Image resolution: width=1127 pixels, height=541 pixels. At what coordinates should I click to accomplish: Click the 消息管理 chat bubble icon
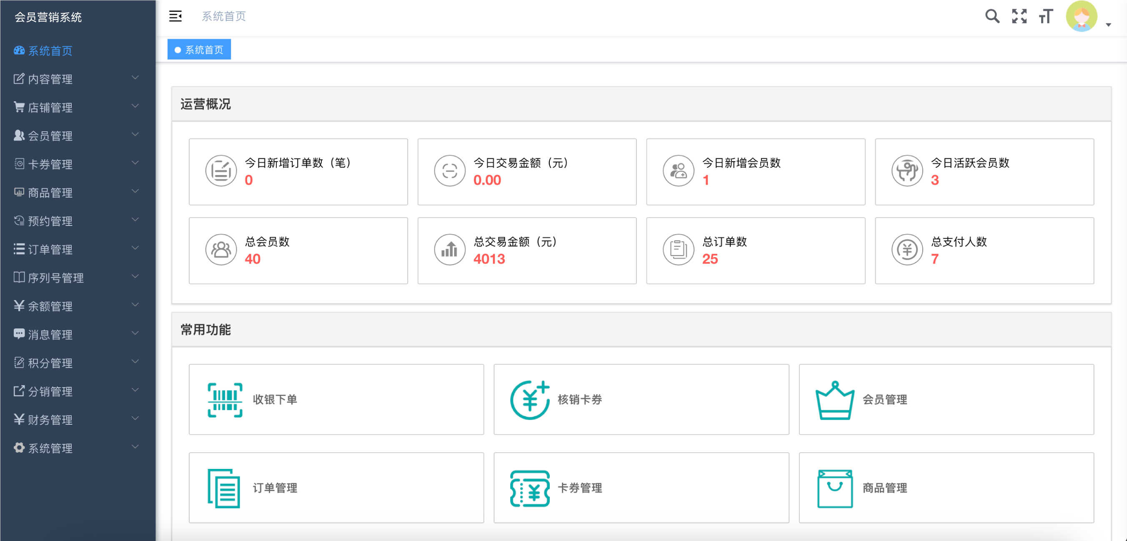click(19, 334)
